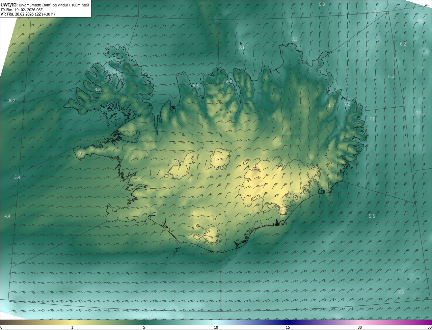Image resolution: width=432 pixels, height=330 pixels.
Task: Click the 8.2 value above the 30 scale label
Action: [x=337, y=316]
